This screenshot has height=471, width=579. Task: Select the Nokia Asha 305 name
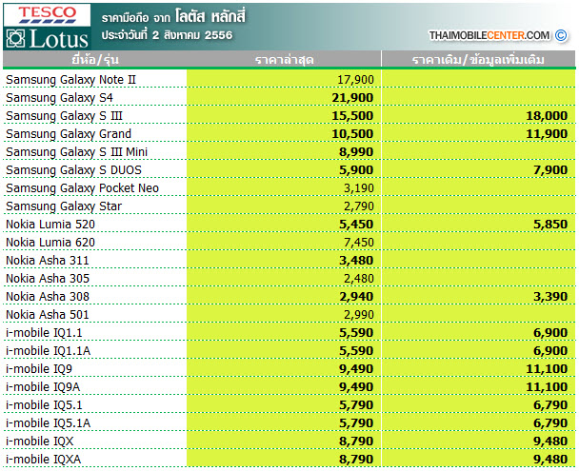(48, 279)
